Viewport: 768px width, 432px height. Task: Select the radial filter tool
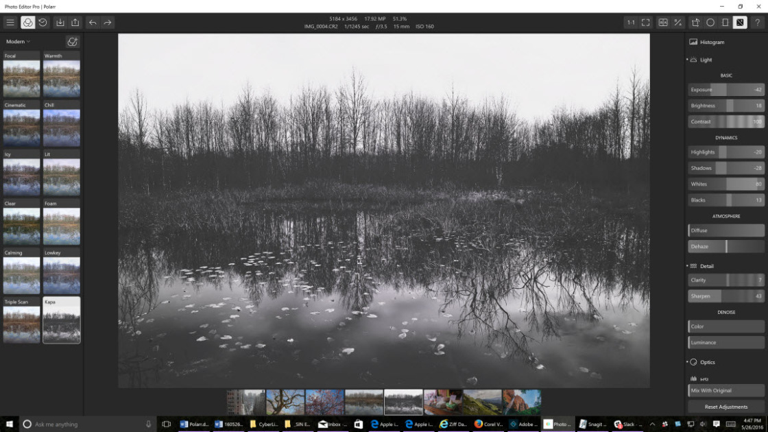(x=710, y=23)
